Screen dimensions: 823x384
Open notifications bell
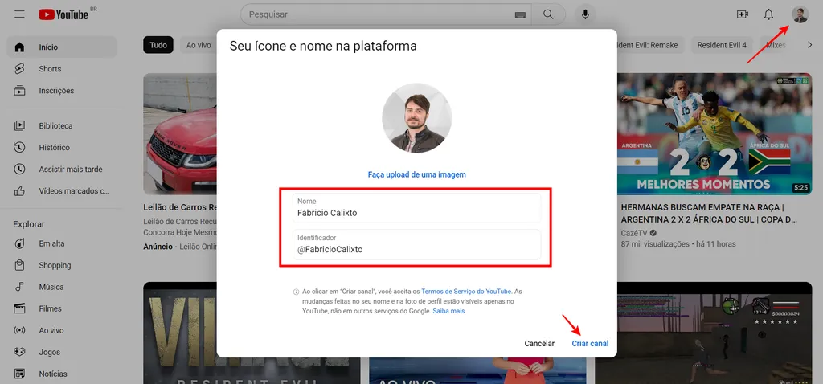click(768, 14)
